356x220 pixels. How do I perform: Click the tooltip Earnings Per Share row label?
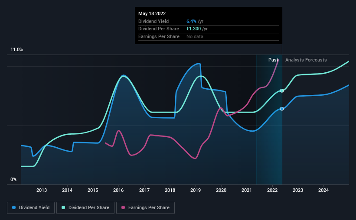(x=159, y=36)
